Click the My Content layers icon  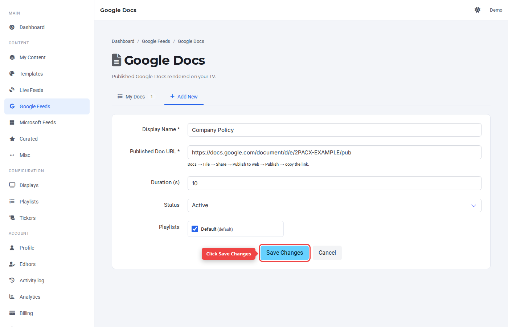point(12,57)
